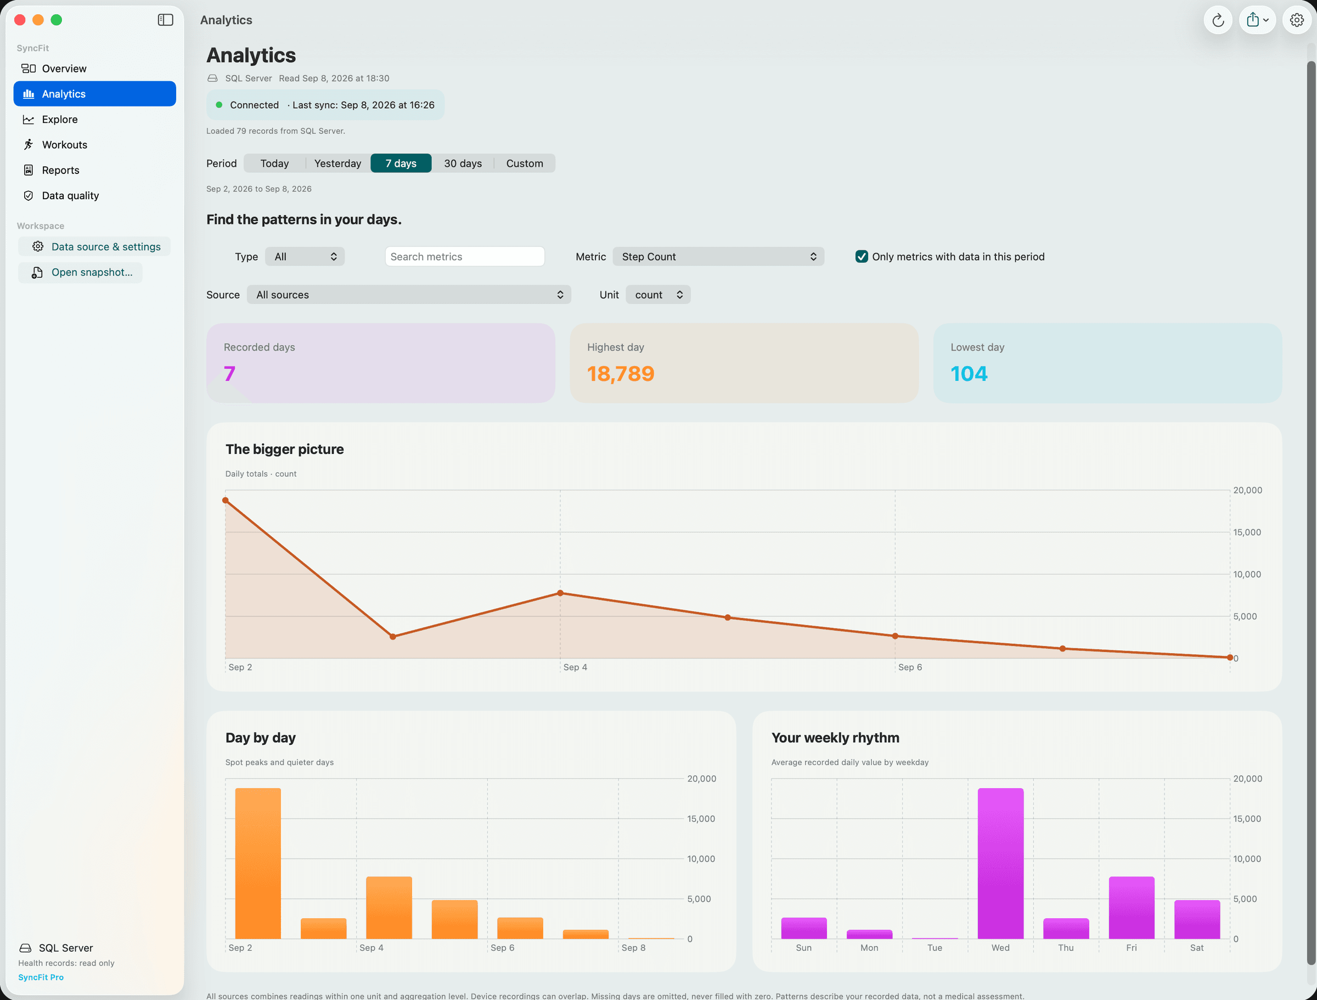
Task: Click the Lowest day 104 card
Action: click(x=1107, y=363)
